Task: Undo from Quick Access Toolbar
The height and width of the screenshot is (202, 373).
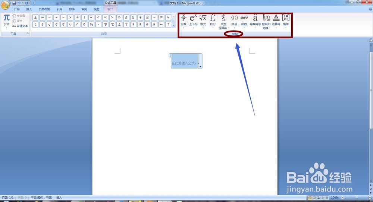Action: (x=19, y=3)
